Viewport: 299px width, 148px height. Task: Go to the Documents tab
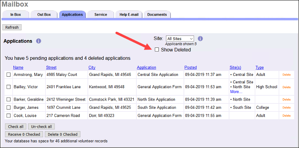pyautogui.click(x=157, y=15)
